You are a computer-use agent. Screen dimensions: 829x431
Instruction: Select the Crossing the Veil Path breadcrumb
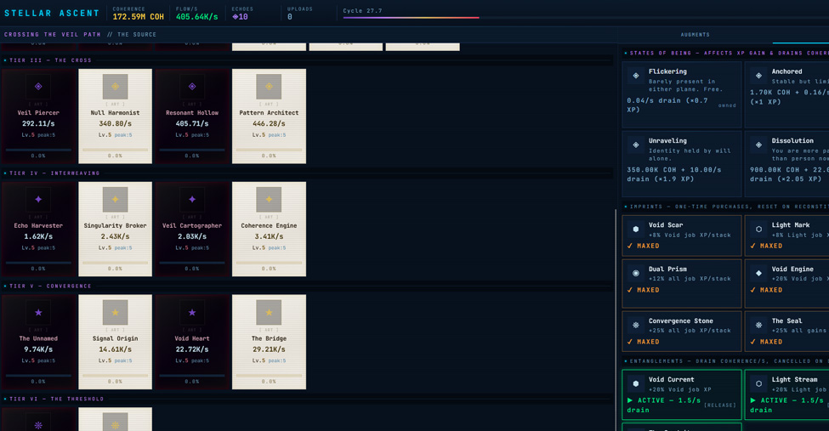tap(53, 34)
